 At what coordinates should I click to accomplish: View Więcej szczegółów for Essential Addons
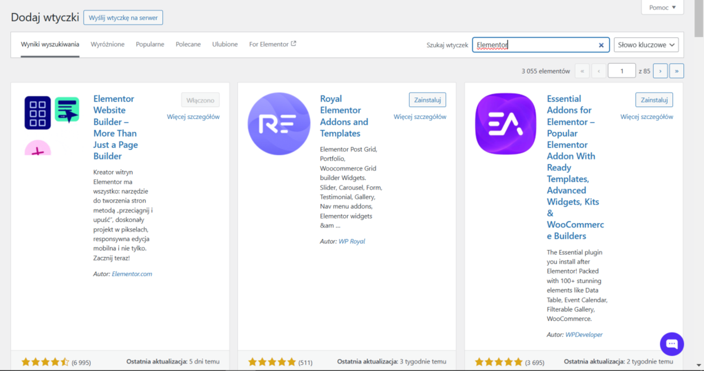646,117
